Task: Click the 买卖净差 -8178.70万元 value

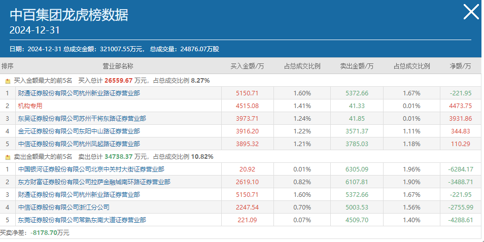Action: coord(50,233)
